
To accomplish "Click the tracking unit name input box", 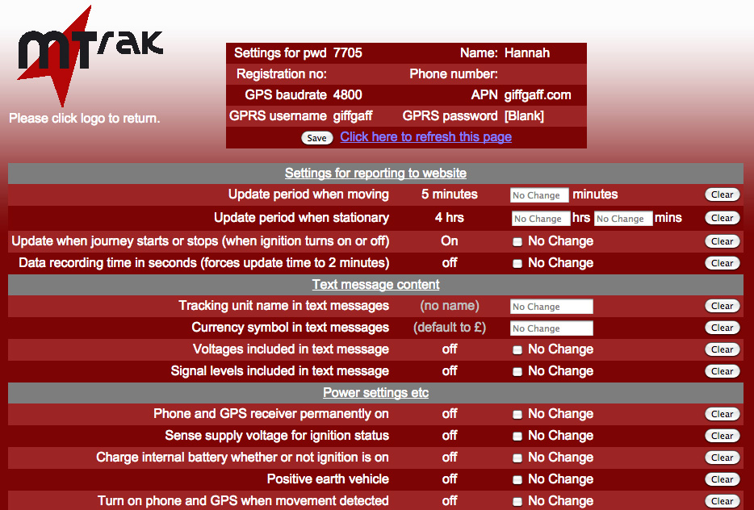I will point(551,306).
